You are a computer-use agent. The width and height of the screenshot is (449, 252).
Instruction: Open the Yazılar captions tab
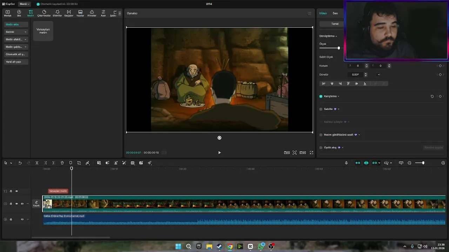pyautogui.click(x=80, y=13)
